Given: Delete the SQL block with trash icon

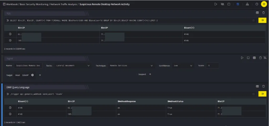Looking at the screenshot, I should tap(263, 13).
